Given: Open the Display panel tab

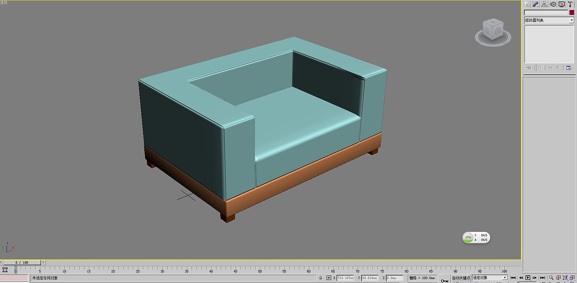Looking at the screenshot, I should point(562,4).
